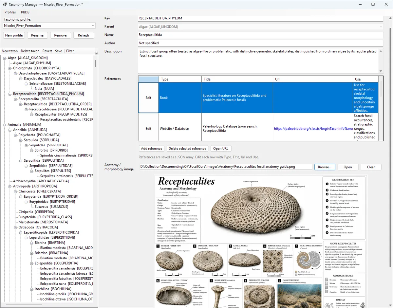Viewport: 393px width, 308px height.
Task: Click Revert in the toolbar
Action: pyautogui.click(x=47, y=51)
